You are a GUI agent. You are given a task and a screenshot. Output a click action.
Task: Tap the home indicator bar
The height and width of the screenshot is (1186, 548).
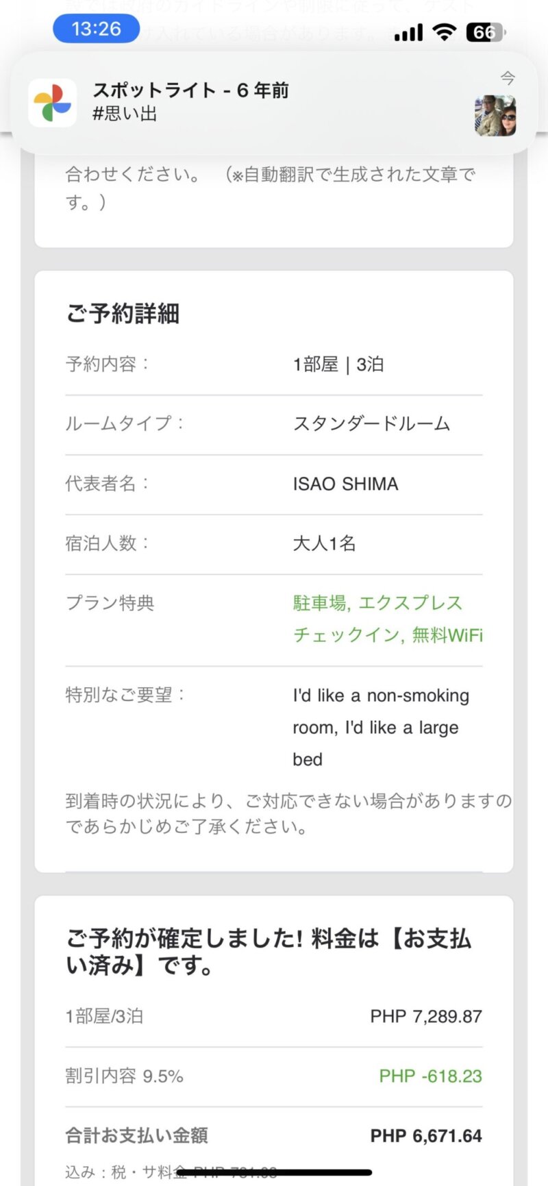274,1172
